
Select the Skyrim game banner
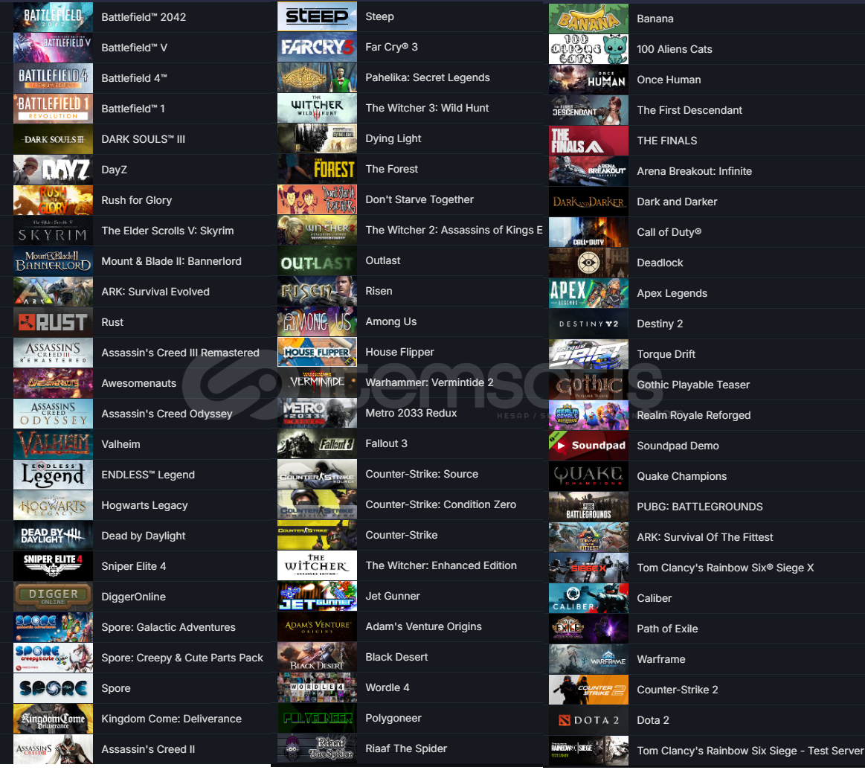pos(53,231)
